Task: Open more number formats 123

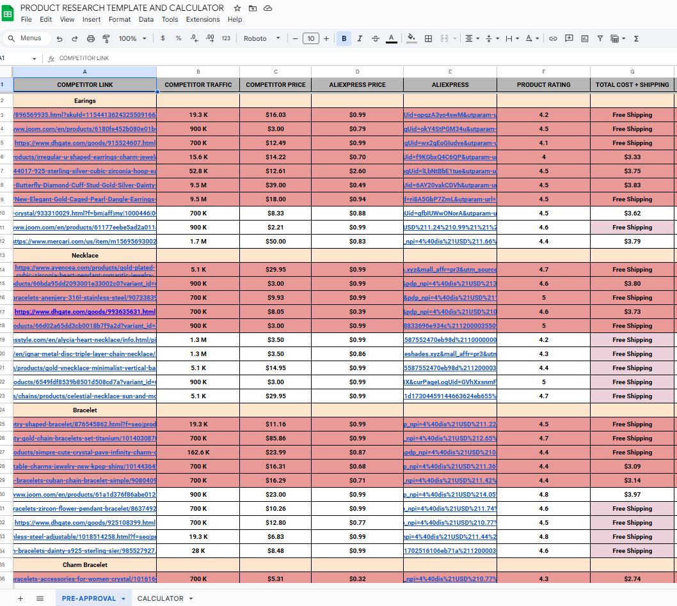Action: tap(226, 38)
